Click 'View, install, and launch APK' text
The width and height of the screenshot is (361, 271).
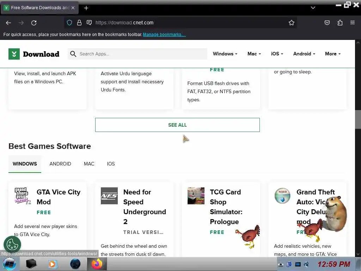(x=45, y=77)
